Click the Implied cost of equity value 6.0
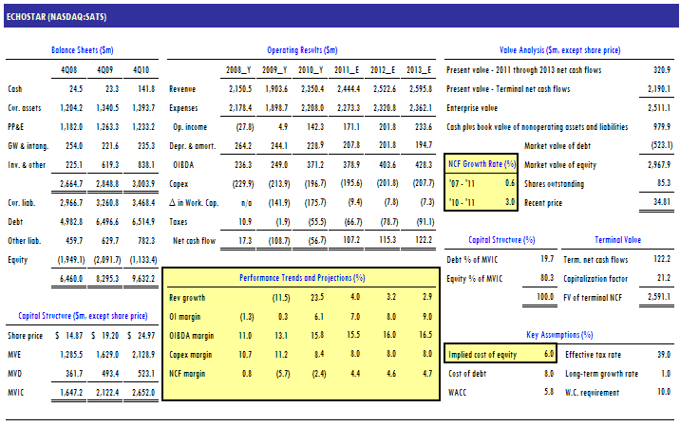Viewport: 680px width, 426px height. point(547,353)
